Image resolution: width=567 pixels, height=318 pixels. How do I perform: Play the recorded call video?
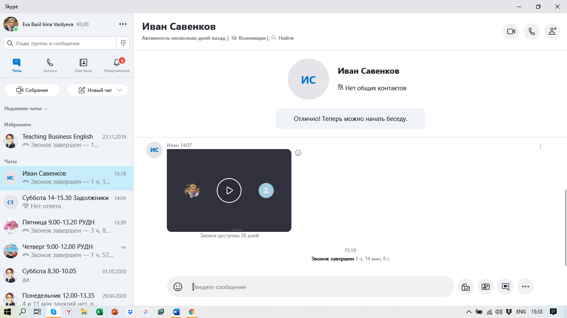point(229,190)
